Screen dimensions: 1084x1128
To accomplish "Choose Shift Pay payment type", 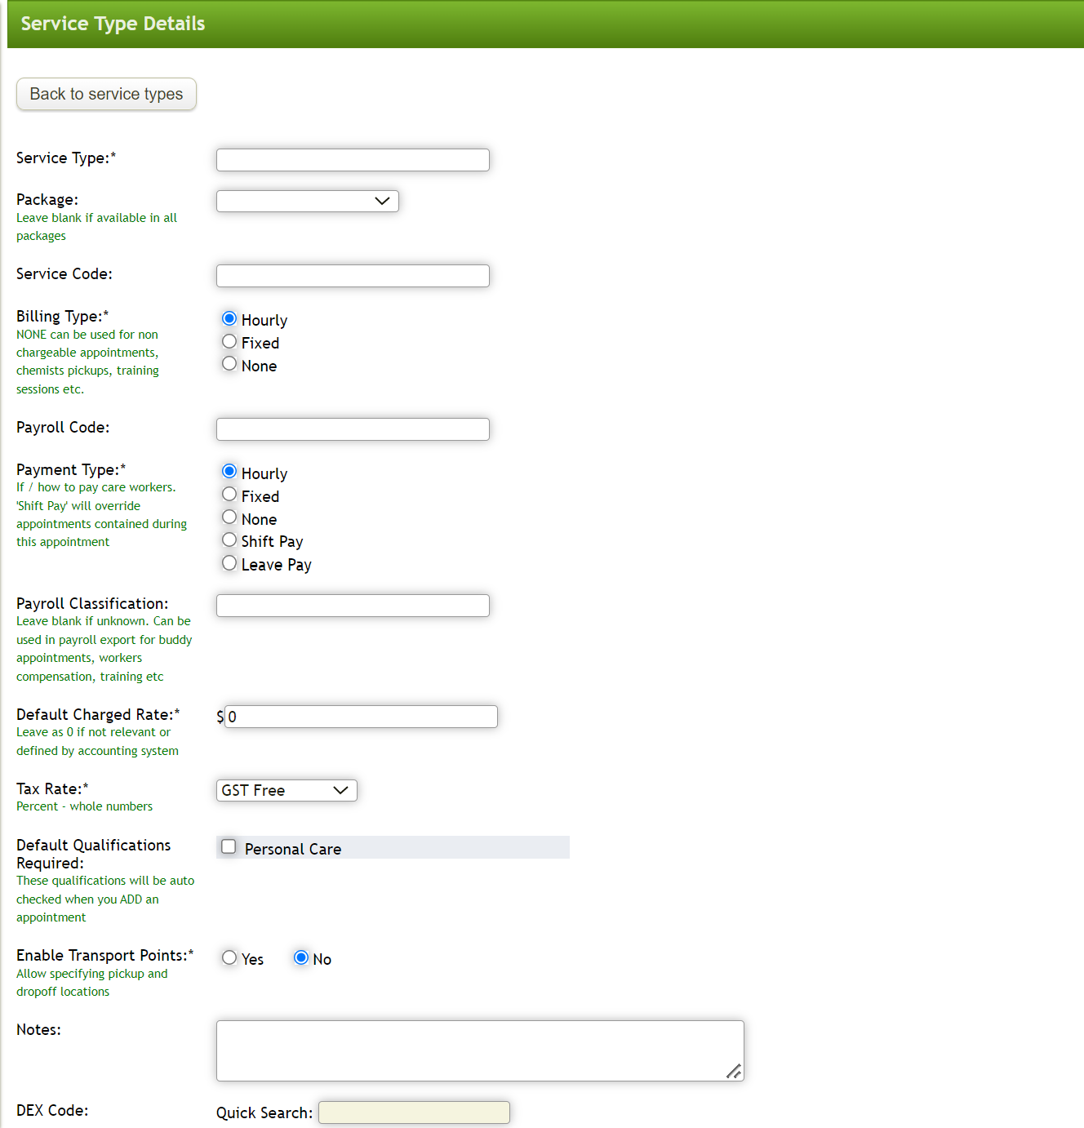I will point(229,540).
